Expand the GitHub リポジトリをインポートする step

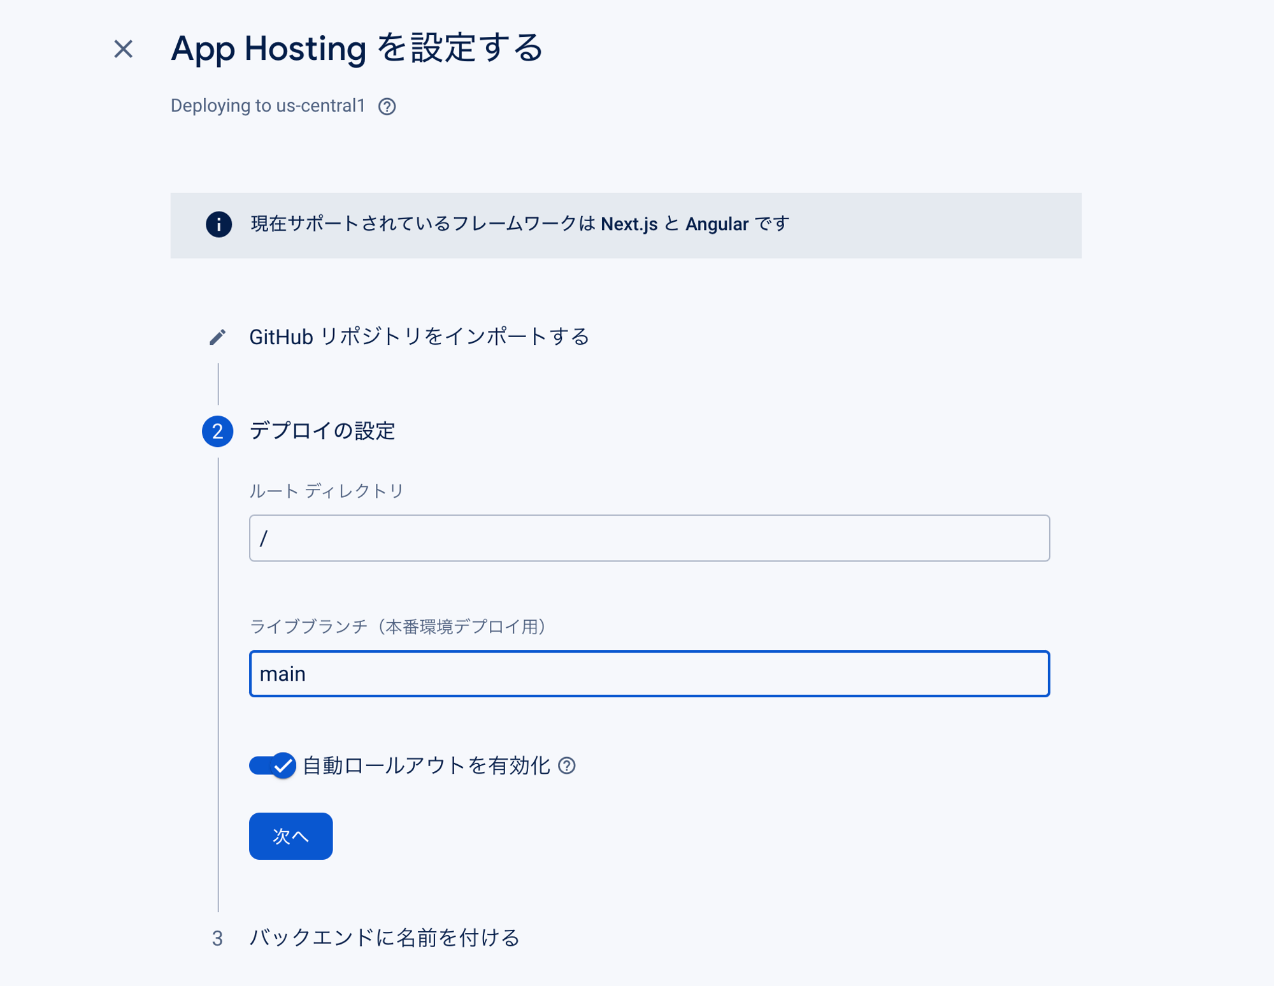420,337
